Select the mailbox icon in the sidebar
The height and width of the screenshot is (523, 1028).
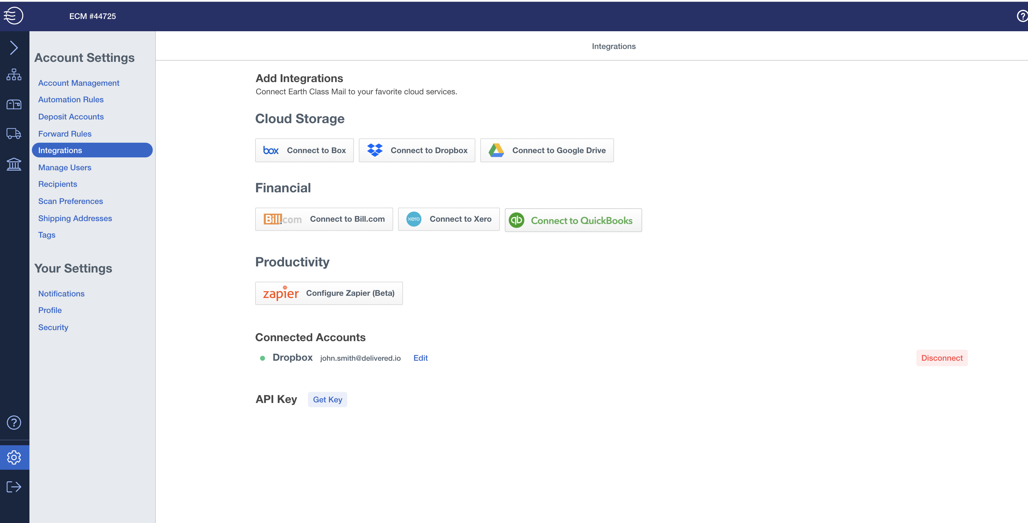(14, 104)
